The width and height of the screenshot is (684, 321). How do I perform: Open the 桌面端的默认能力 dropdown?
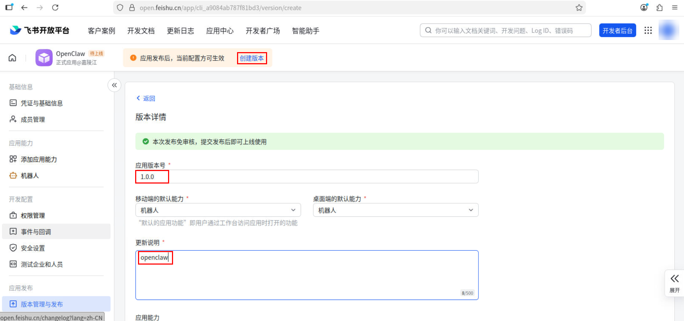(396, 210)
